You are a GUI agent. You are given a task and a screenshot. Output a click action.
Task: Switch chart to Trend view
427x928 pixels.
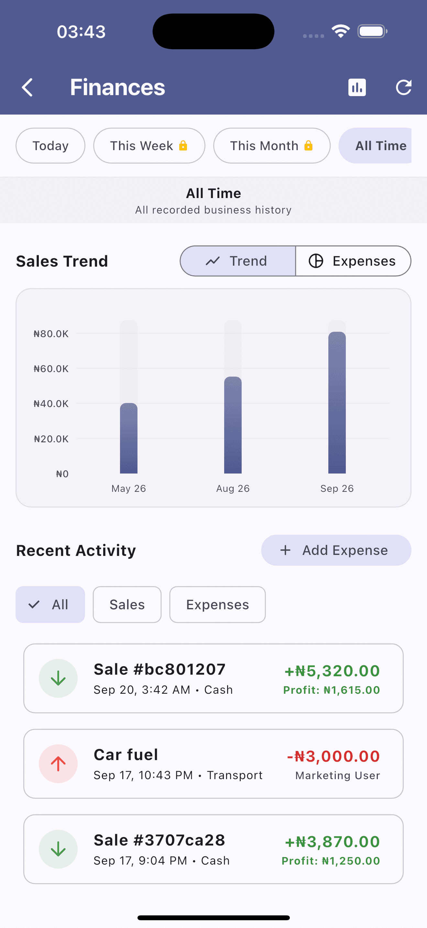click(x=238, y=261)
